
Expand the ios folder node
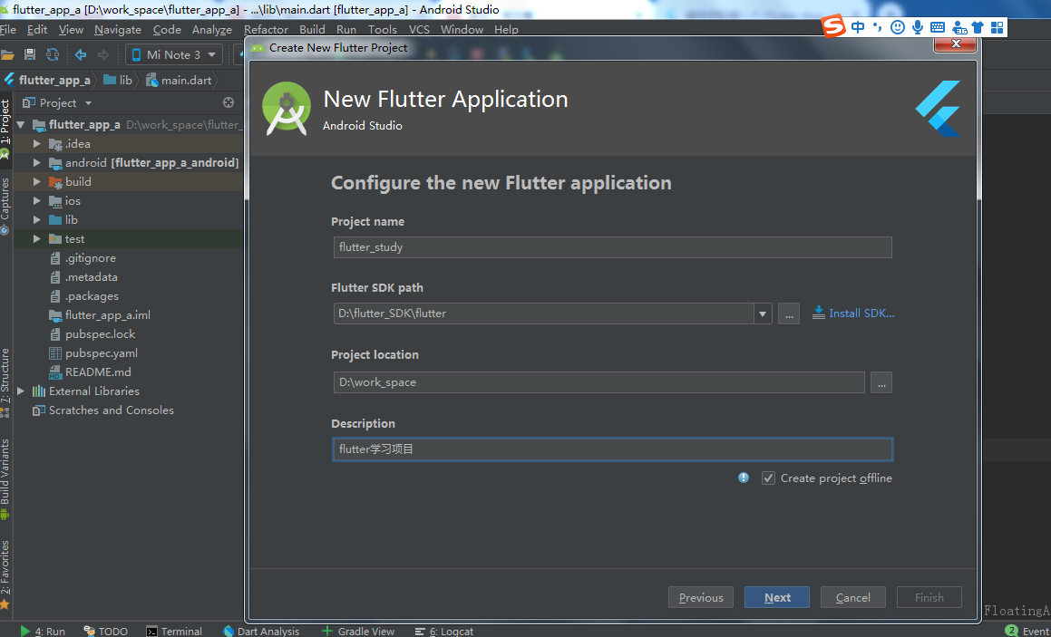37,201
